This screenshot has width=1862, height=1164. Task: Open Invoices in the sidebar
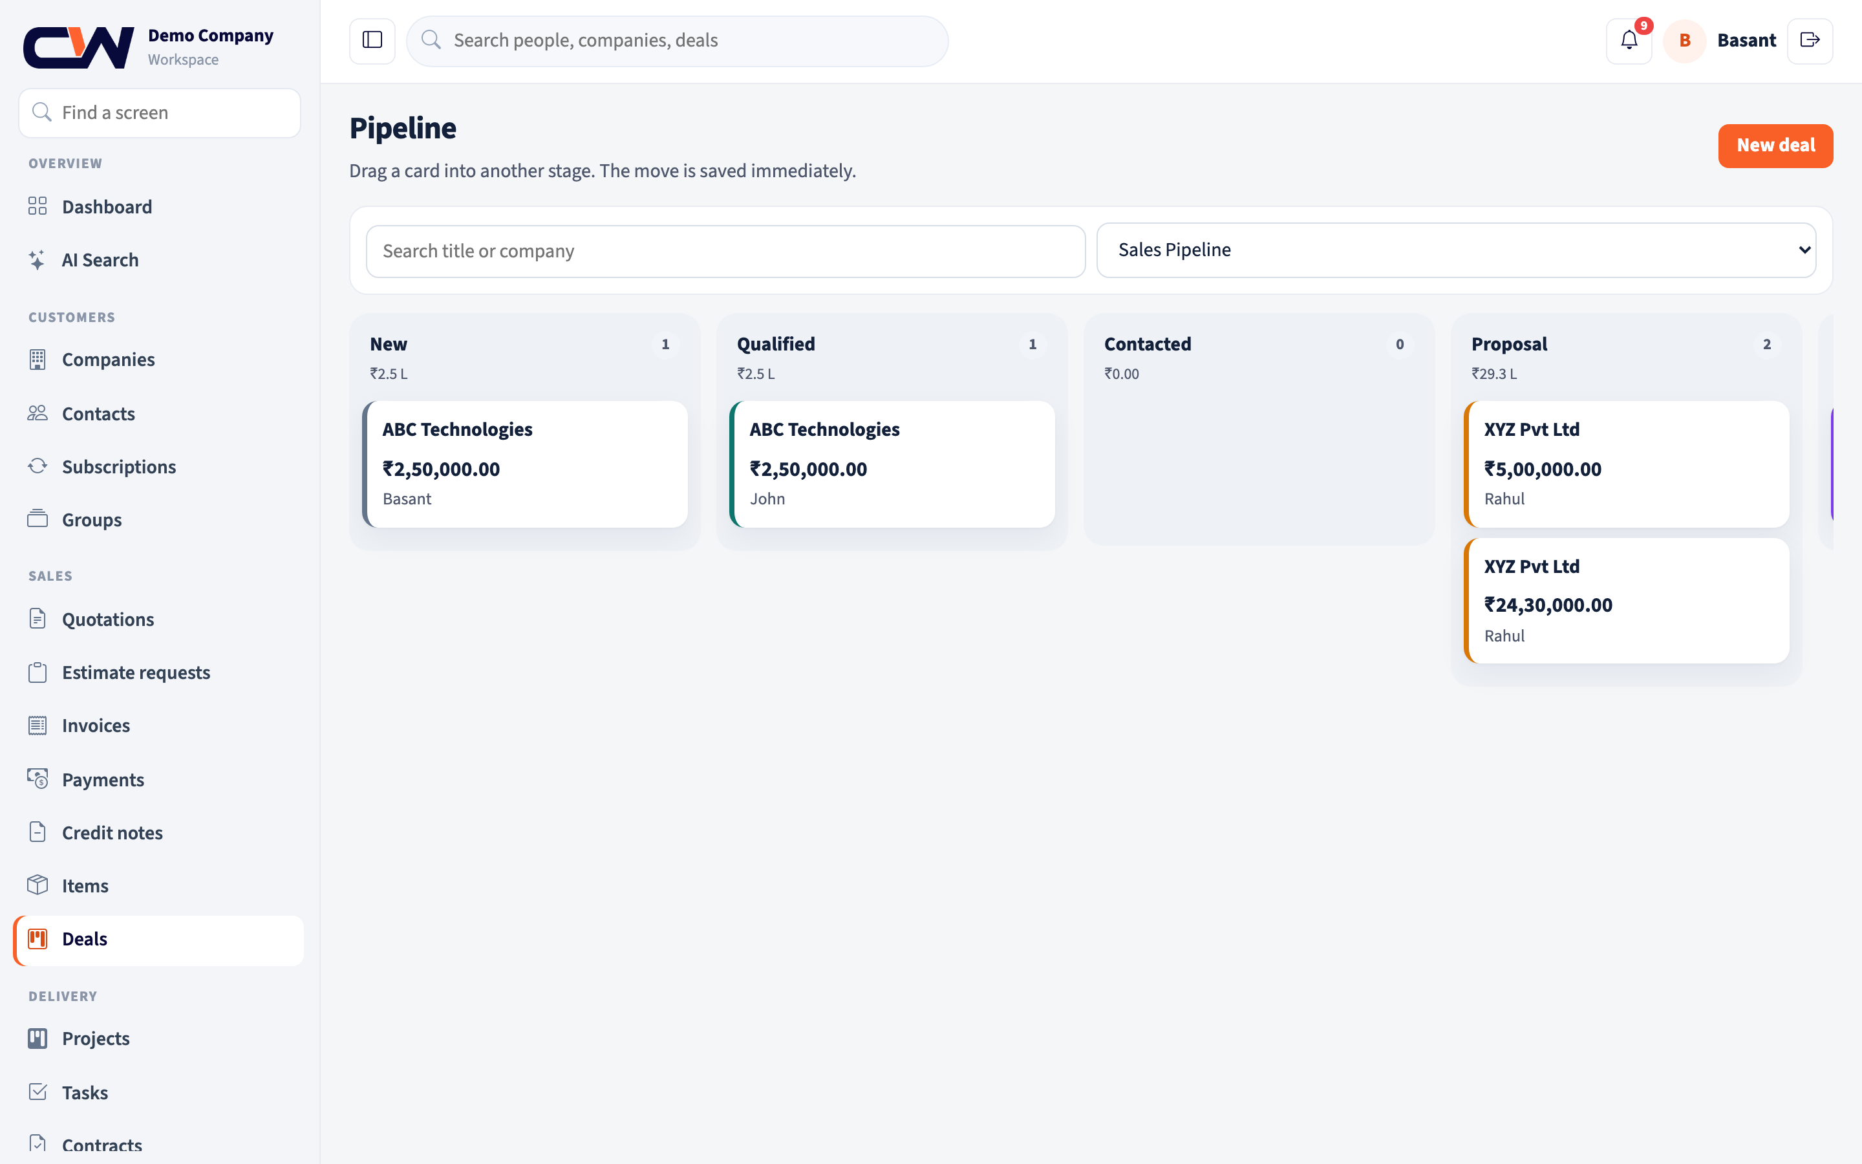click(158, 725)
